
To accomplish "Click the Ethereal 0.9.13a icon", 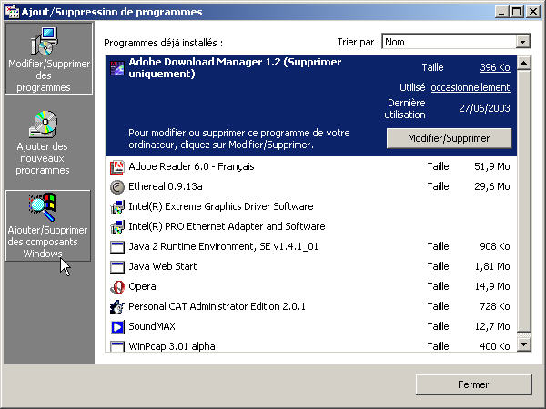I will [x=117, y=186].
